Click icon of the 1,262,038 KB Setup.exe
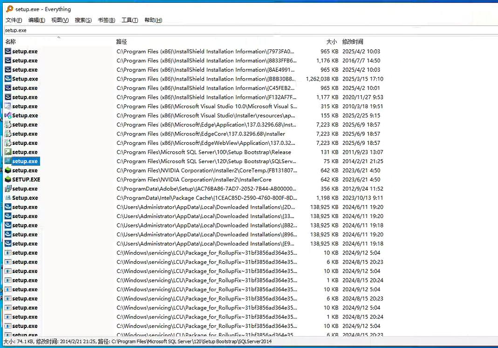 click(x=8, y=79)
